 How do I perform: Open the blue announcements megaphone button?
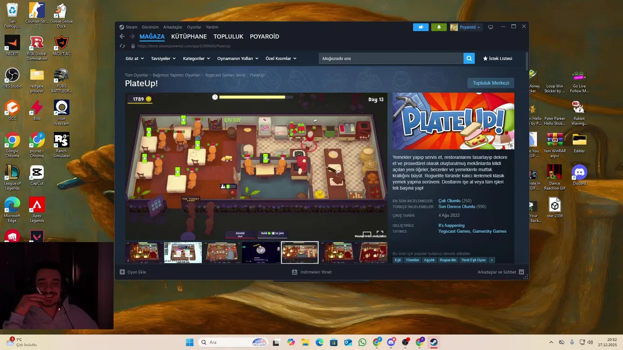click(421, 27)
